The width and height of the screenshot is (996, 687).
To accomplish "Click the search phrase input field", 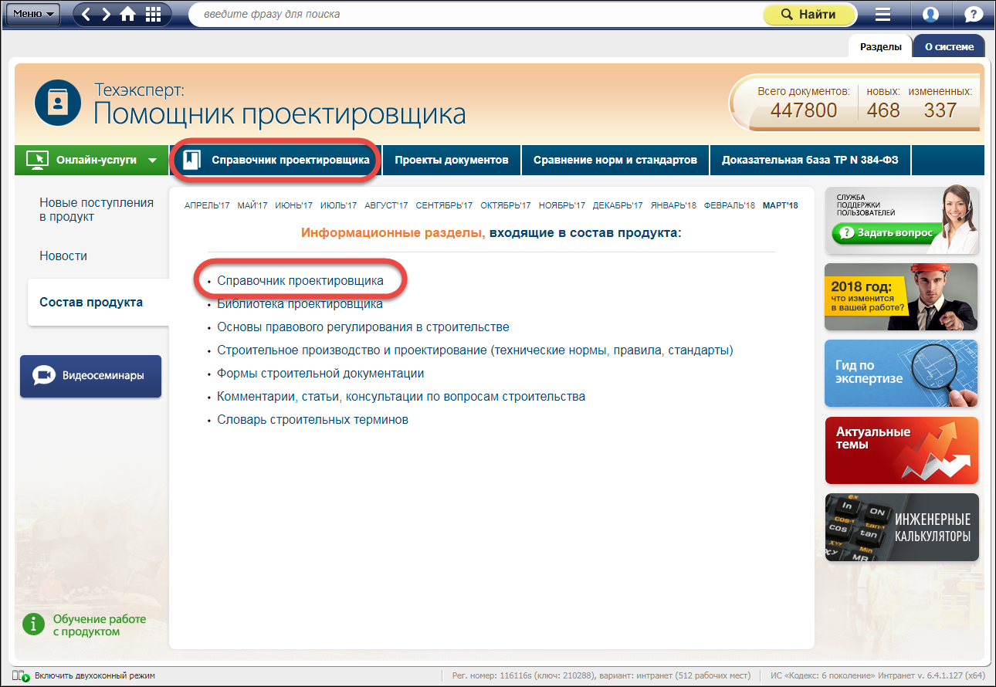I will tap(471, 15).
